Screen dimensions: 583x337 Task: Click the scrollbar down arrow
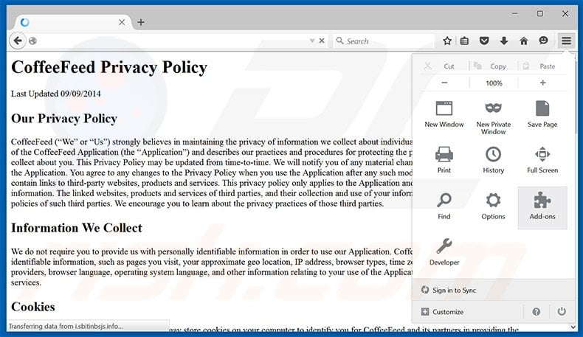pos(573,327)
